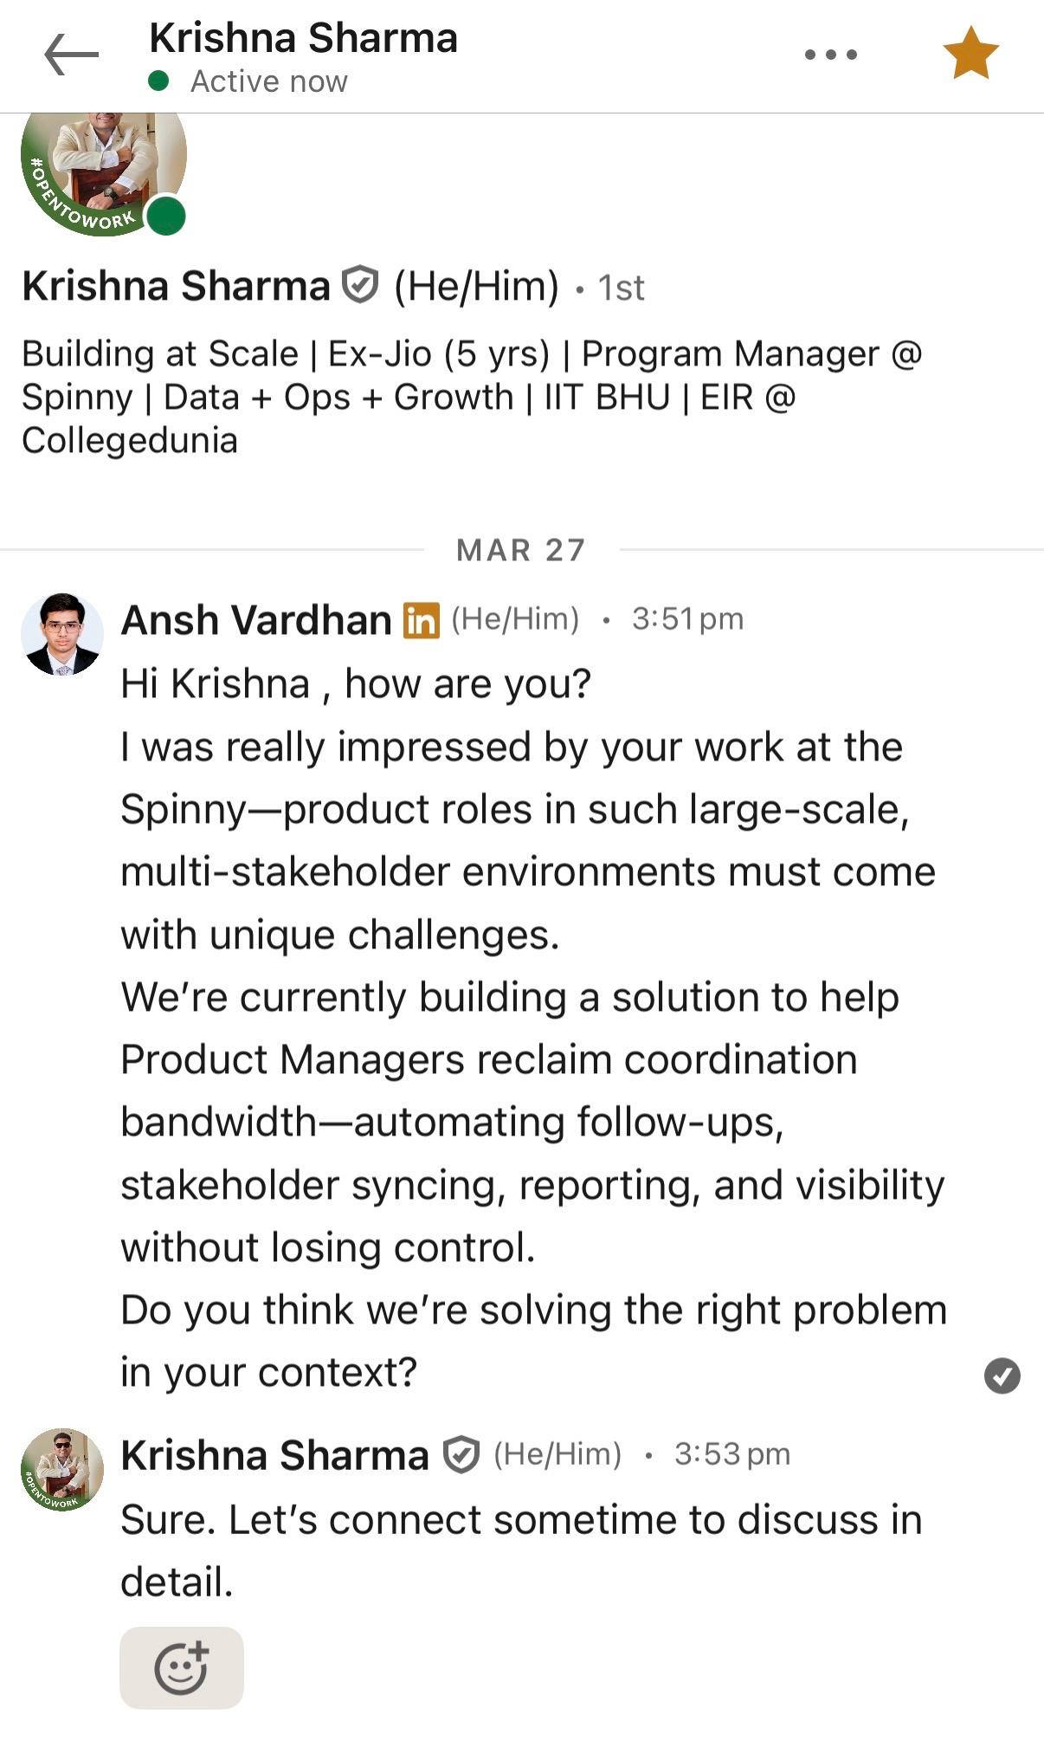The height and width of the screenshot is (1741, 1044).
Task: Tap the MAR 27 date divider
Action: click(x=521, y=550)
